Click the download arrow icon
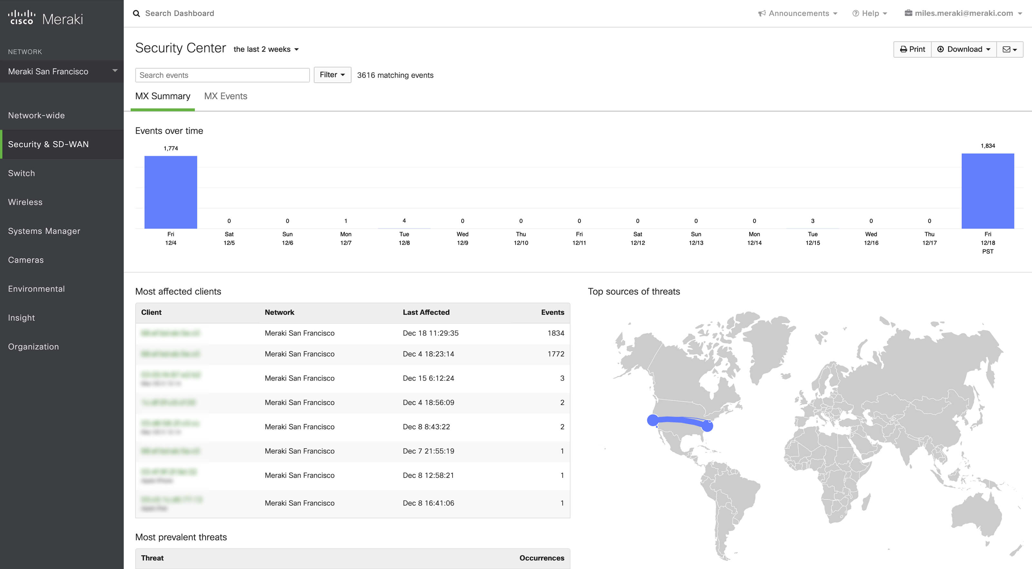1032x569 pixels. (x=941, y=49)
